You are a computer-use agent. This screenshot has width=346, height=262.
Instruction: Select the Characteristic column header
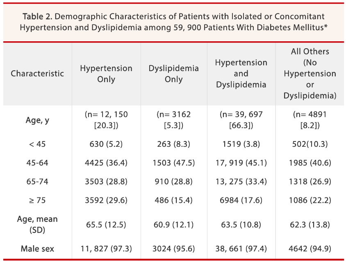coord(37,74)
